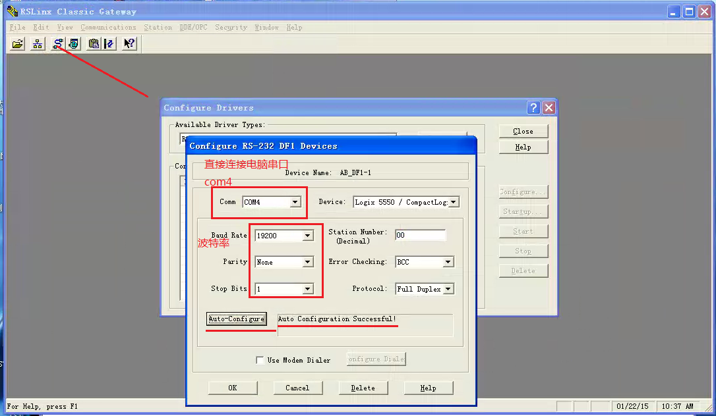Activate the context help pointer icon
The height and width of the screenshot is (416, 716).
pyautogui.click(x=129, y=44)
